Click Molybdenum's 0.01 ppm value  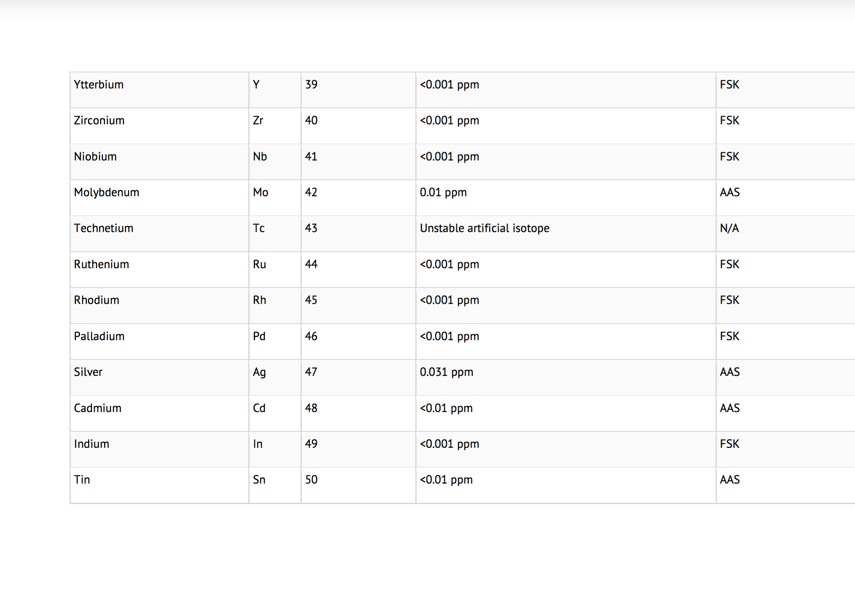[443, 192]
